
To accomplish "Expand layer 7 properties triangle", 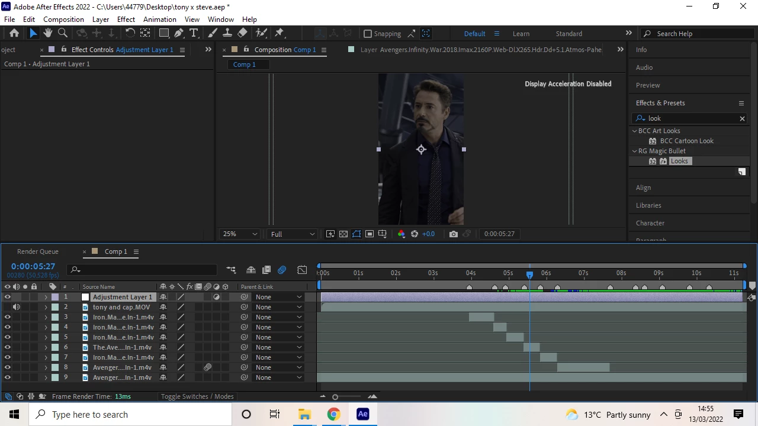I will point(46,357).
